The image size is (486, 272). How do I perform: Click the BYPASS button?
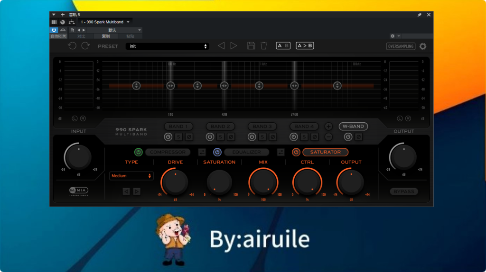(404, 191)
